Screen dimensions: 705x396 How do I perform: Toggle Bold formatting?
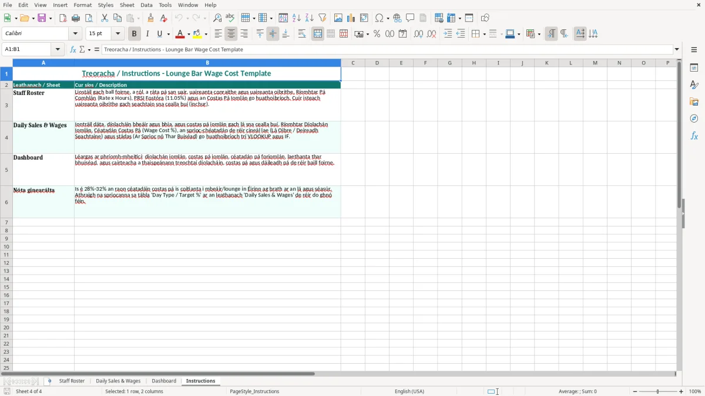(x=135, y=34)
